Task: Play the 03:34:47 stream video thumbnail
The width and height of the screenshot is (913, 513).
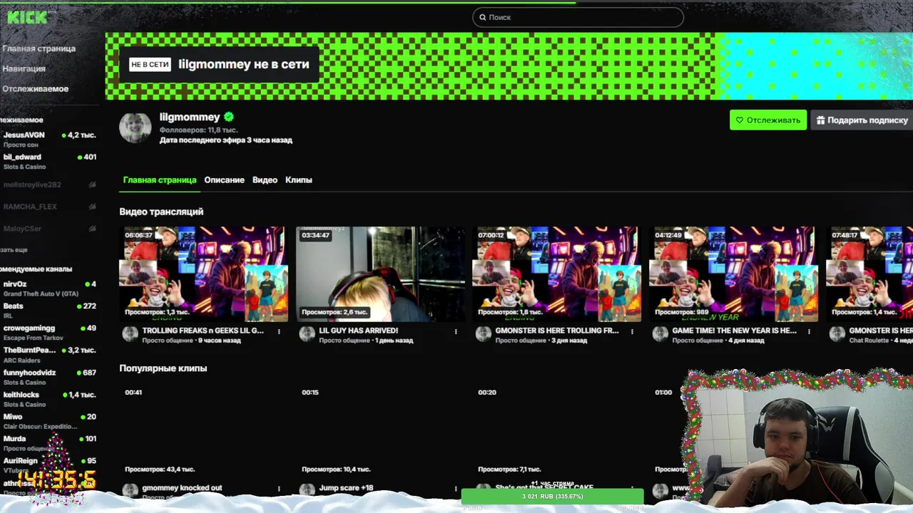Action: coord(380,274)
